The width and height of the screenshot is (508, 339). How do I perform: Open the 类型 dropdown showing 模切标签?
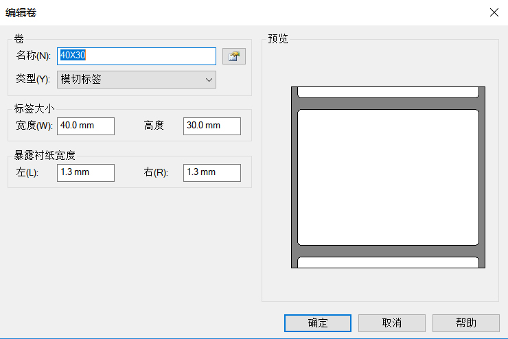point(136,80)
